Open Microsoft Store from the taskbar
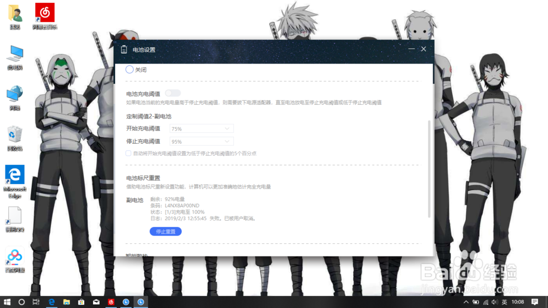The image size is (548, 308). click(x=81, y=302)
